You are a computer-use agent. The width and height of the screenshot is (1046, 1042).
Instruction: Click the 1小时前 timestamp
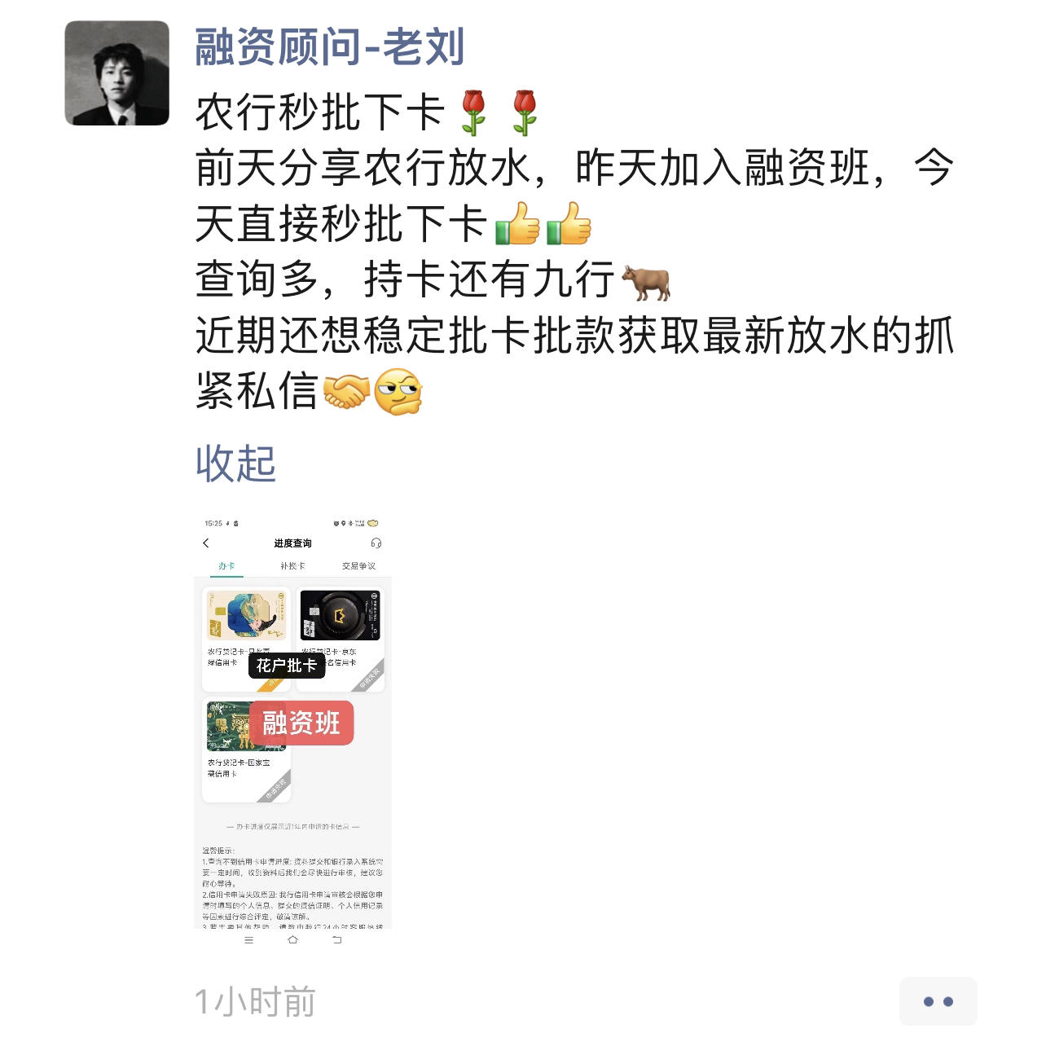point(255,1001)
